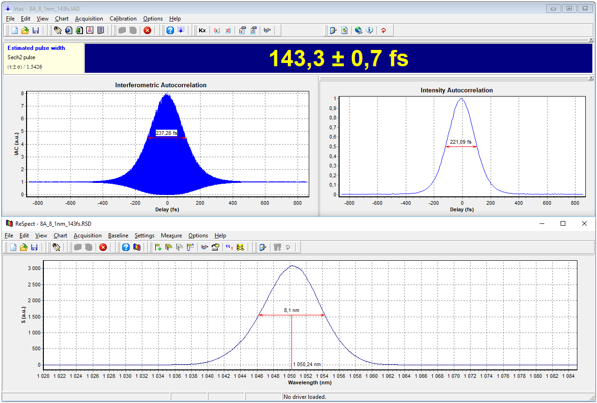
Task: Expand the Settings menu in ReSpect
Action: [x=145, y=236]
